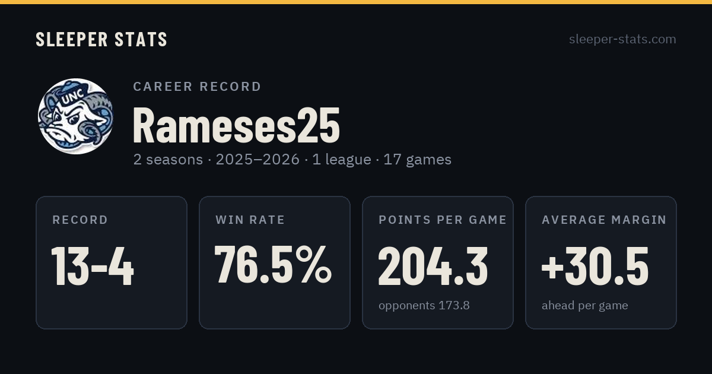Click the ahead per game subtext
The image size is (712, 374).
(585, 306)
